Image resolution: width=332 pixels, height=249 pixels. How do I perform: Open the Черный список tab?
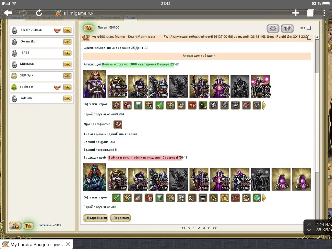tap(51, 17)
